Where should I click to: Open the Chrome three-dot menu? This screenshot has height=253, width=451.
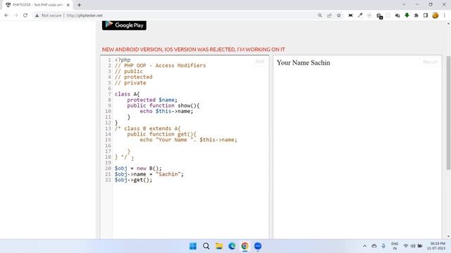(445, 15)
